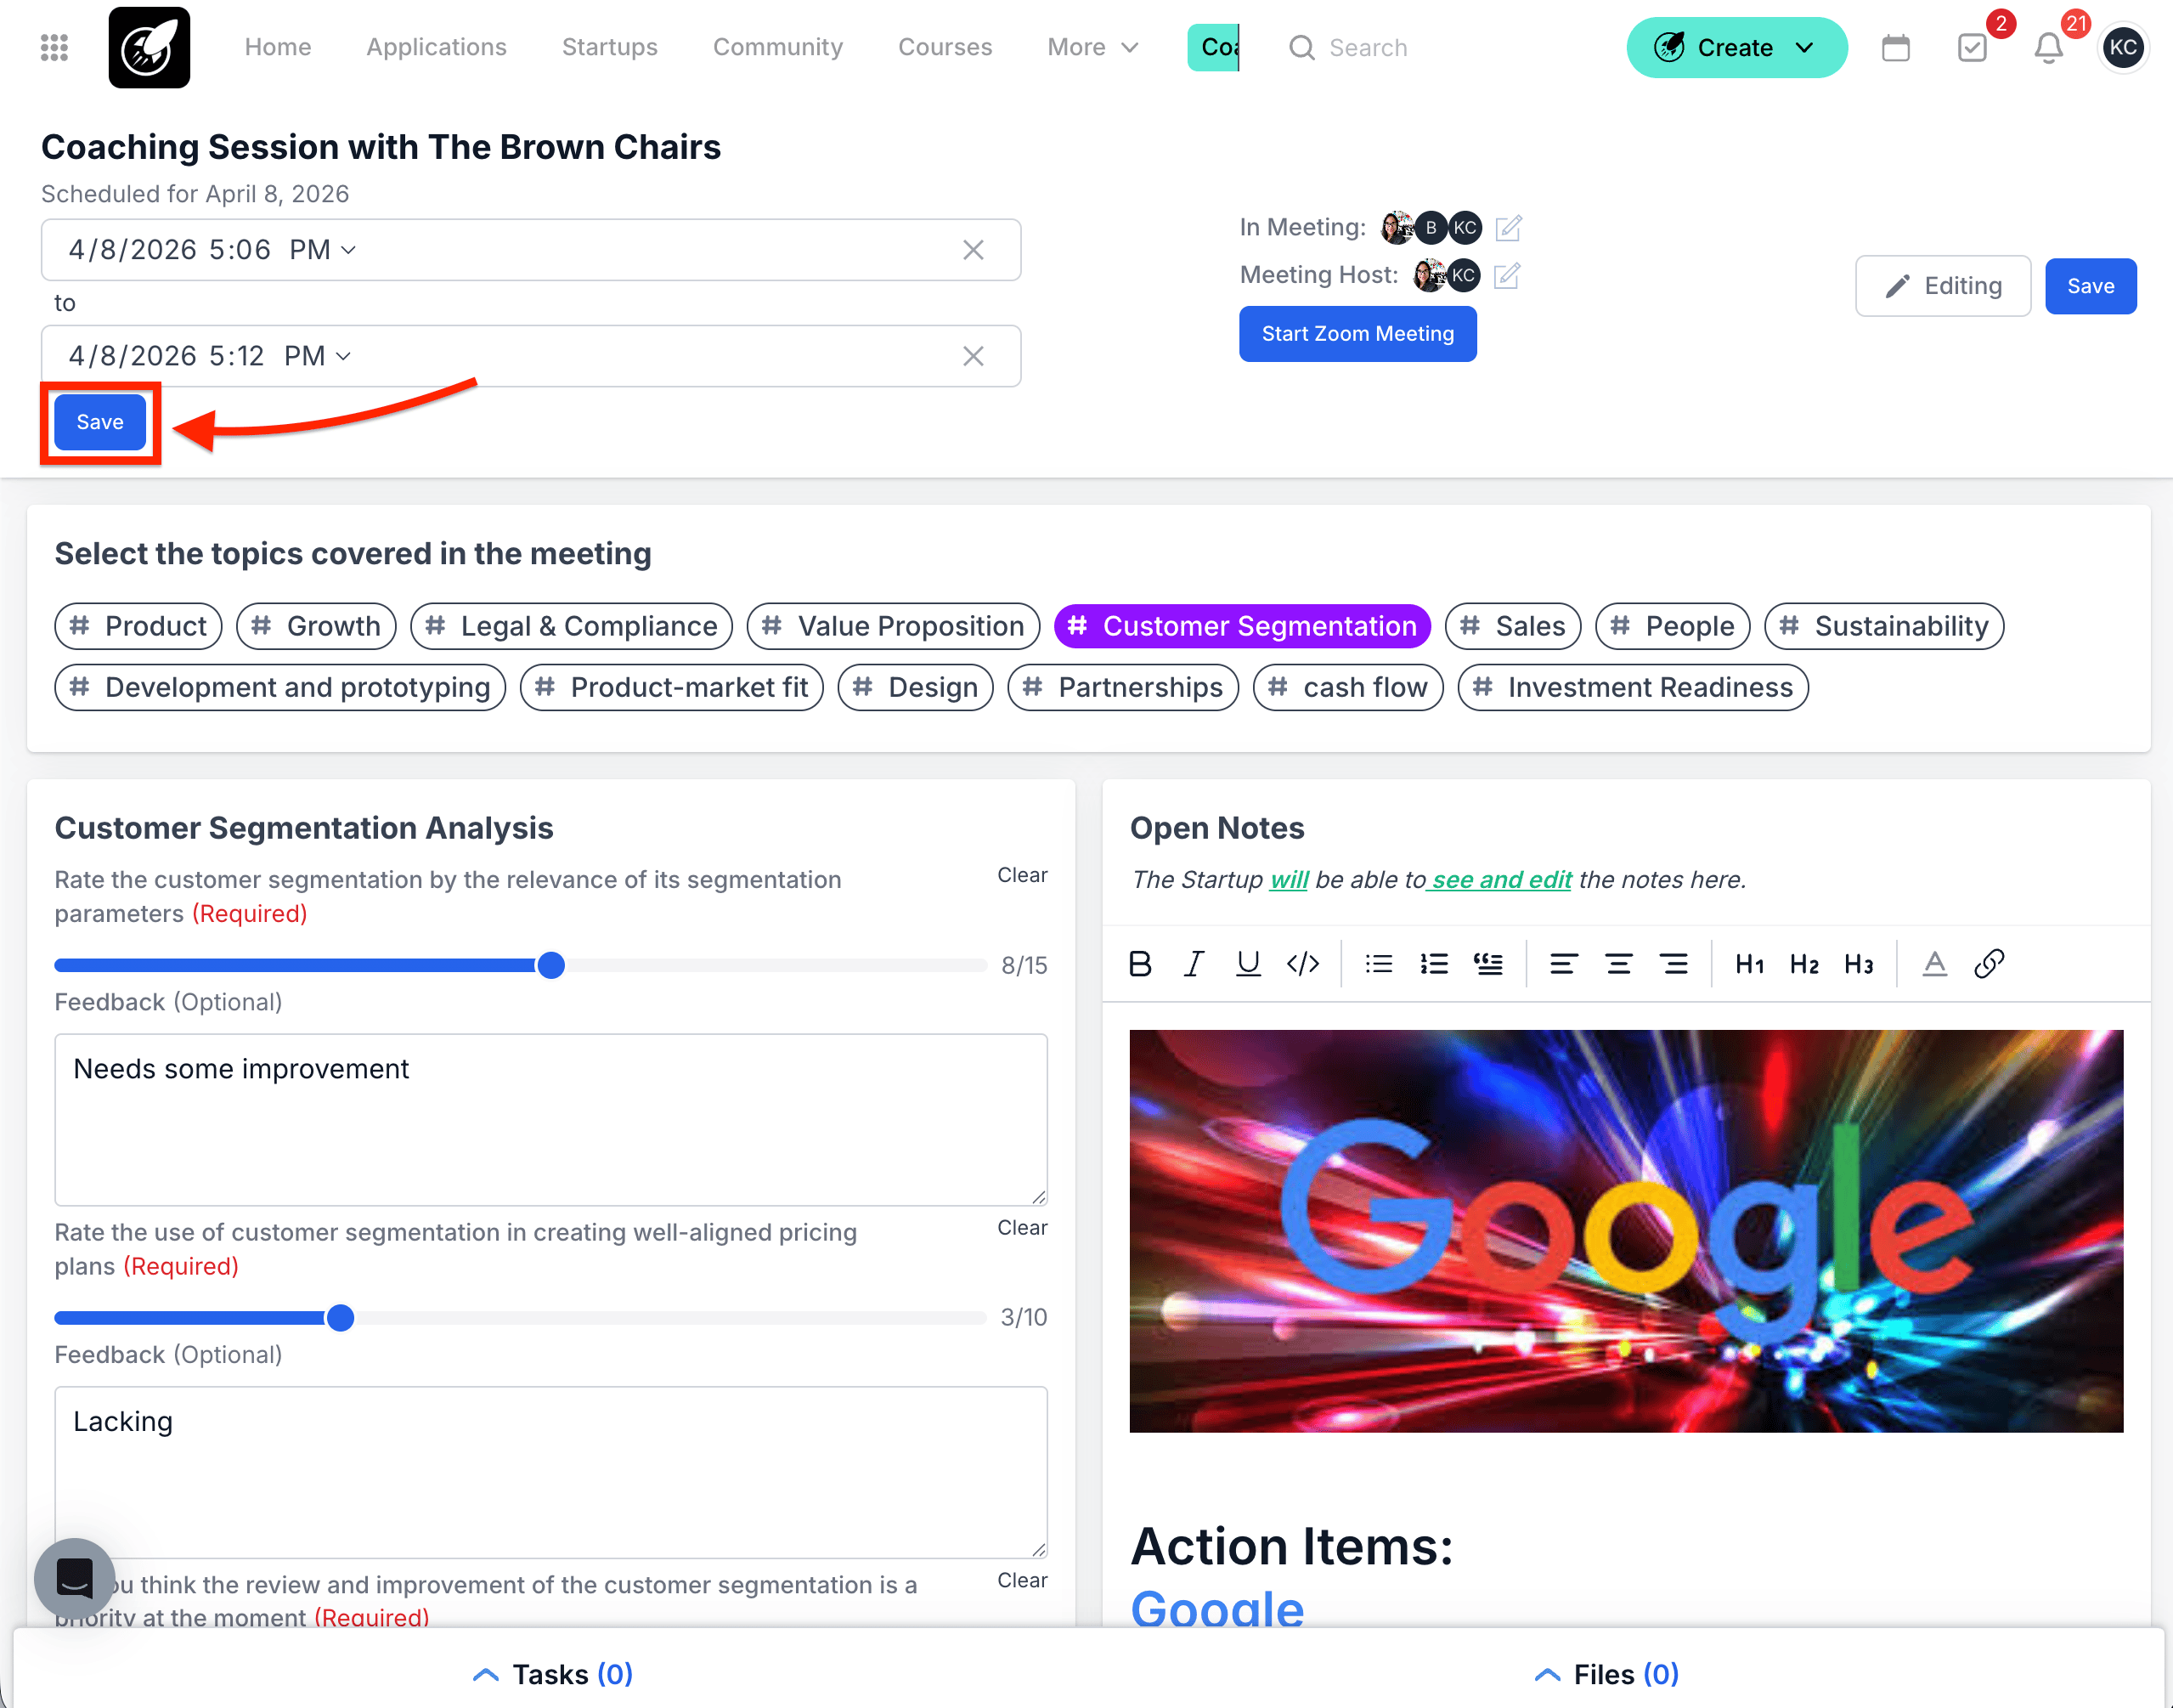
Task: Insert a block quote
Action: [x=1488, y=964]
